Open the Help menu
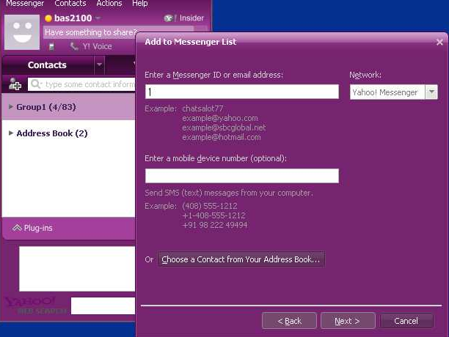Screen dimensions: 449x337 (x=139, y=4)
